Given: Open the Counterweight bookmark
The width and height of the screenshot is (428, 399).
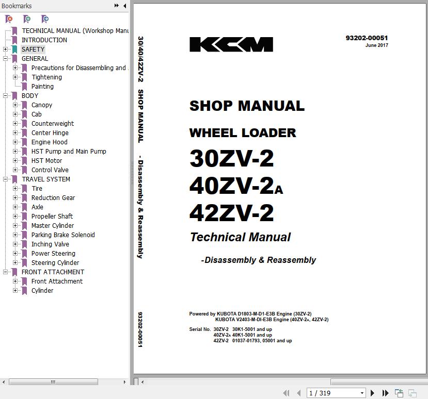Looking at the screenshot, I should pyautogui.click(x=53, y=123).
